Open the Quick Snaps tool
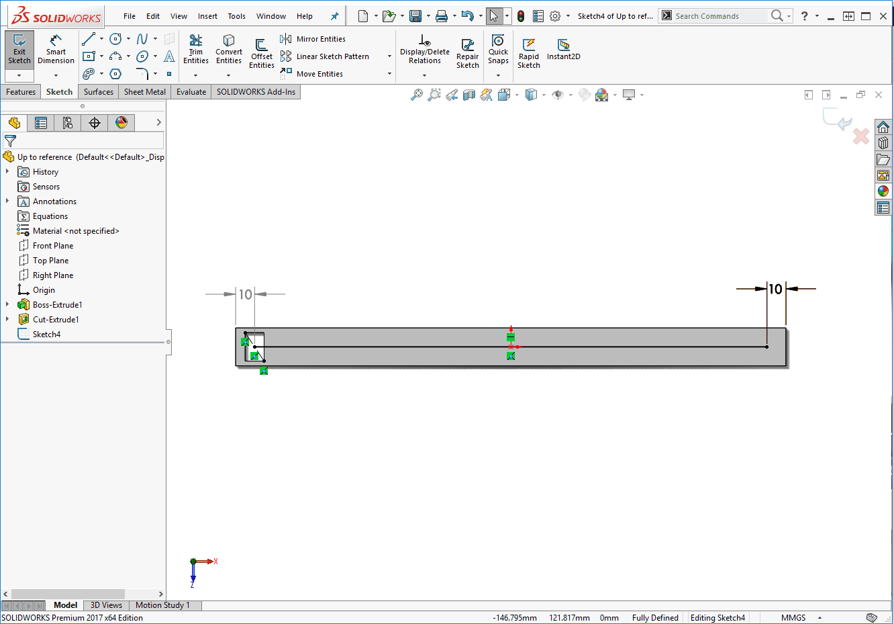The height and width of the screenshot is (624, 894). point(498,49)
